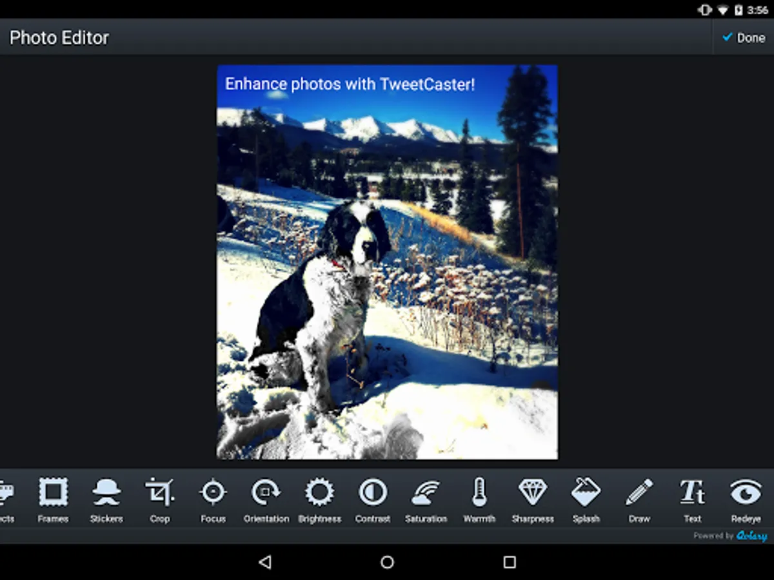Open the Saturation tool
Screen dimensions: 774x580
(x=426, y=500)
